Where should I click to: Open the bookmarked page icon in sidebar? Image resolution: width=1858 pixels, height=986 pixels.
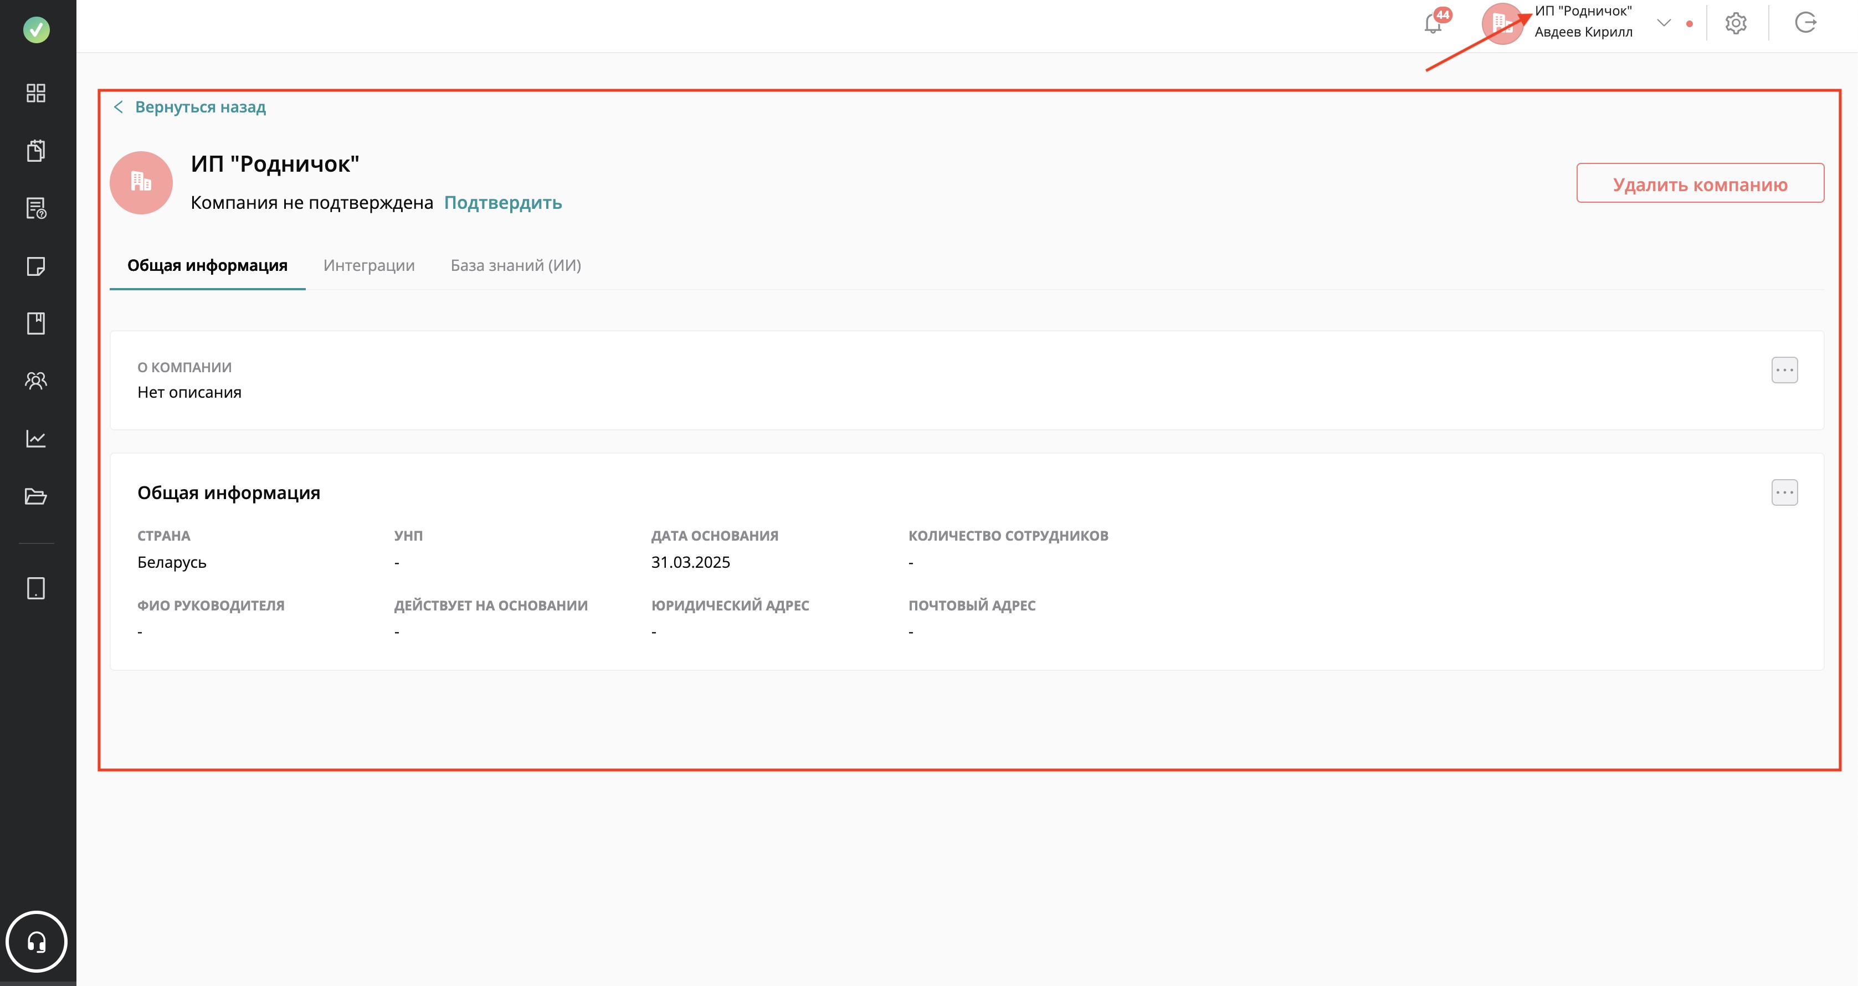click(36, 323)
